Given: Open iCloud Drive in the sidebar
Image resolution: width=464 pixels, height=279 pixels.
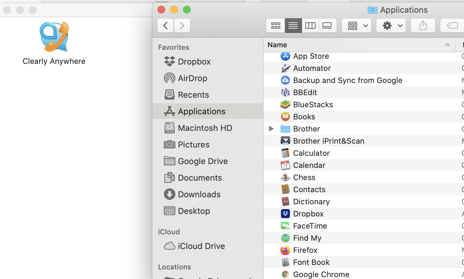Looking at the screenshot, I should (208, 246).
